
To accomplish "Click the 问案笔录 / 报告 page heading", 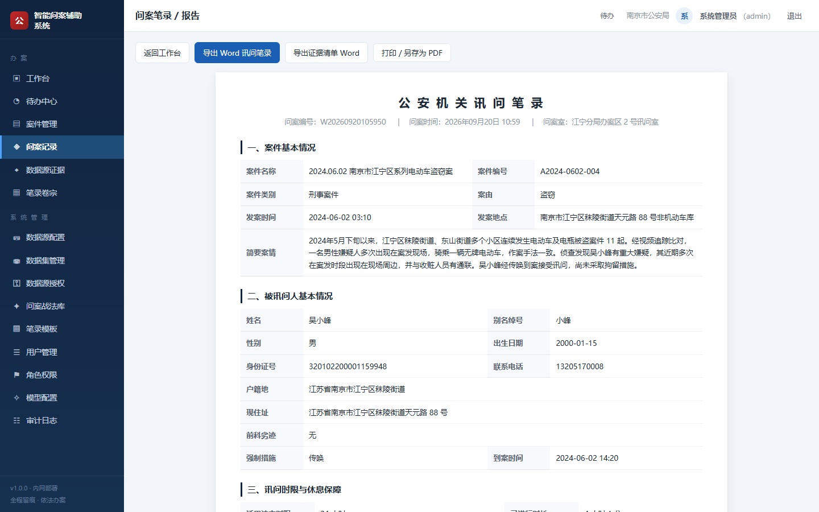I will (x=167, y=15).
